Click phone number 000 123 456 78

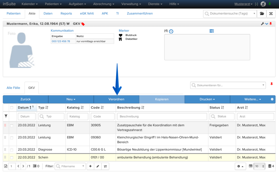pyautogui.click(x=61, y=41)
